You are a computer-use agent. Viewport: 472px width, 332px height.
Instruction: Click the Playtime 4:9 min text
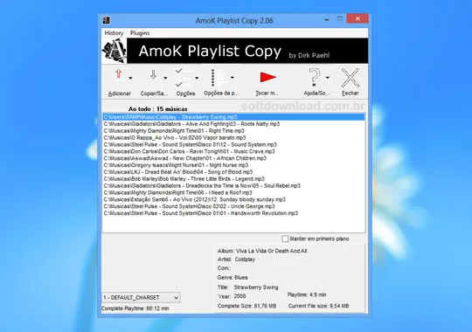click(307, 294)
